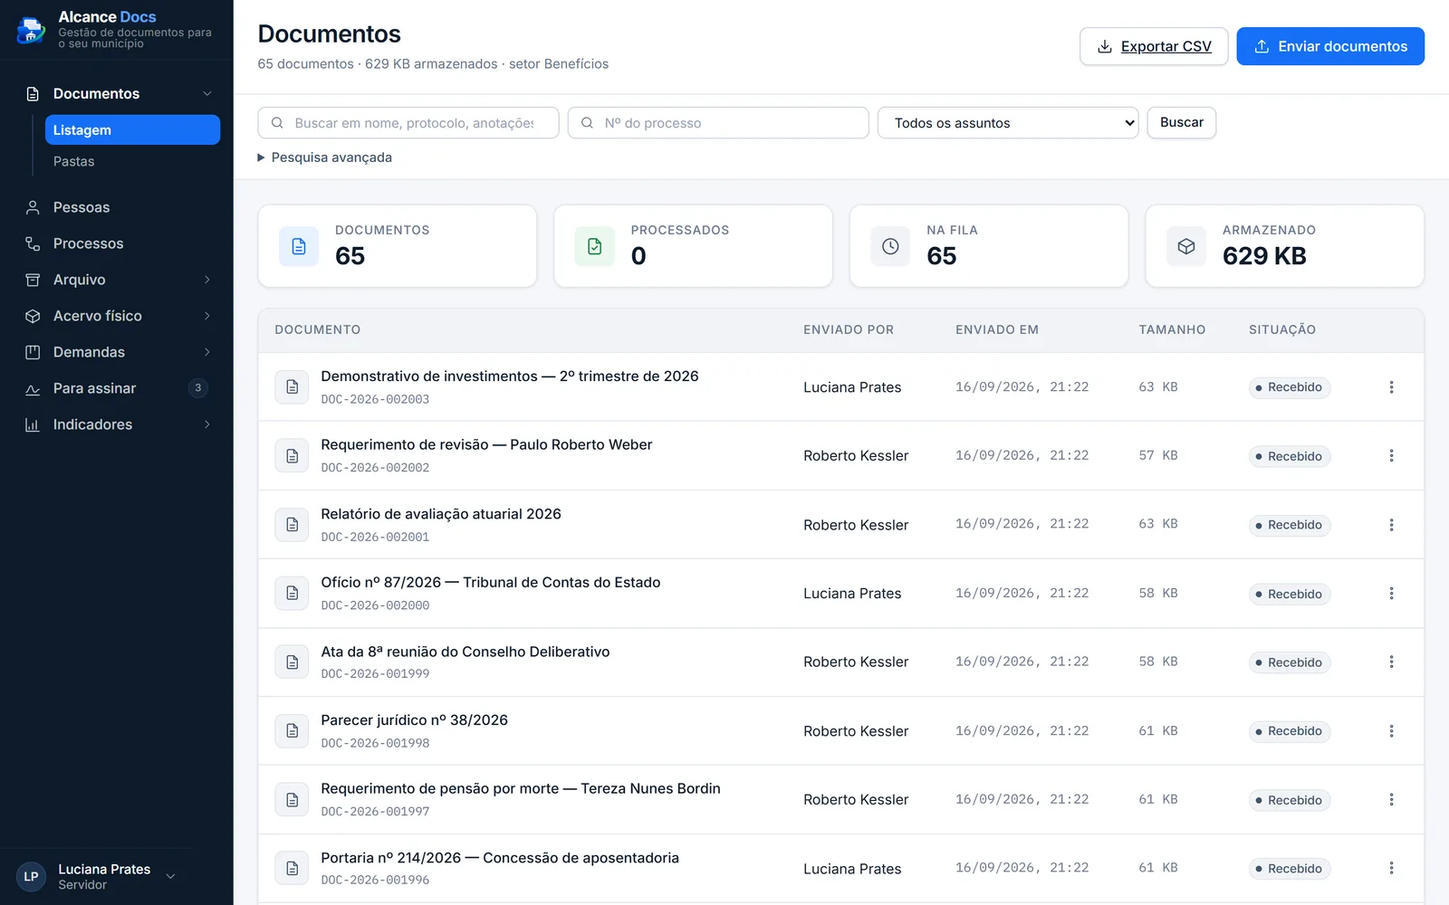This screenshot has width=1449, height=905.
Task: Click the Tamanho column header
Action: click(x=1172, y=329)
